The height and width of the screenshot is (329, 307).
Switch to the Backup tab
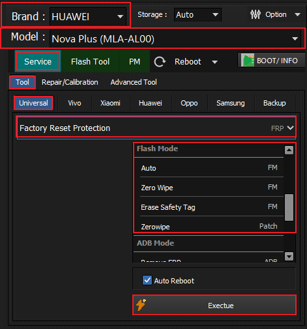click(274, 103)
